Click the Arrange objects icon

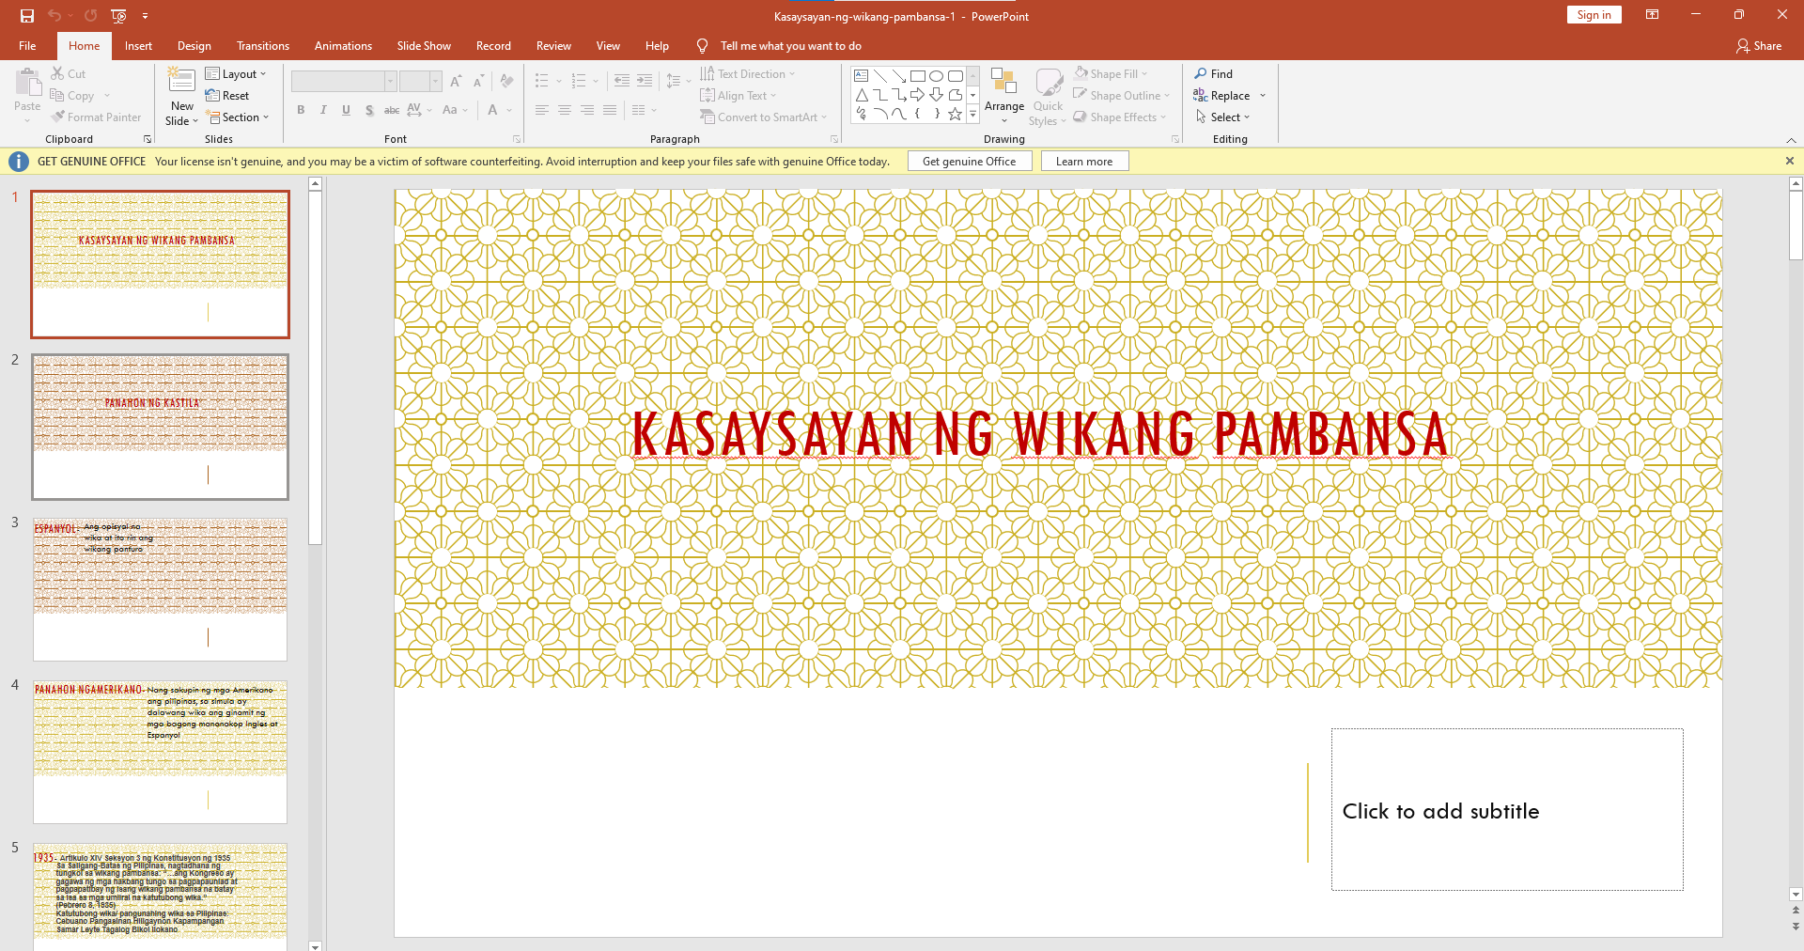[x=1004, y=95]
